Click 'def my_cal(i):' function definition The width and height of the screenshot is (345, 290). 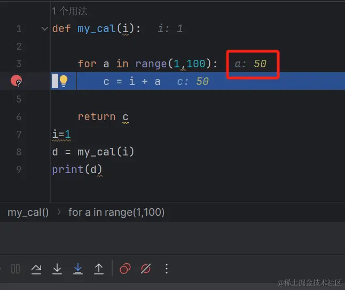pyautogui.click(x=96, y=29)
